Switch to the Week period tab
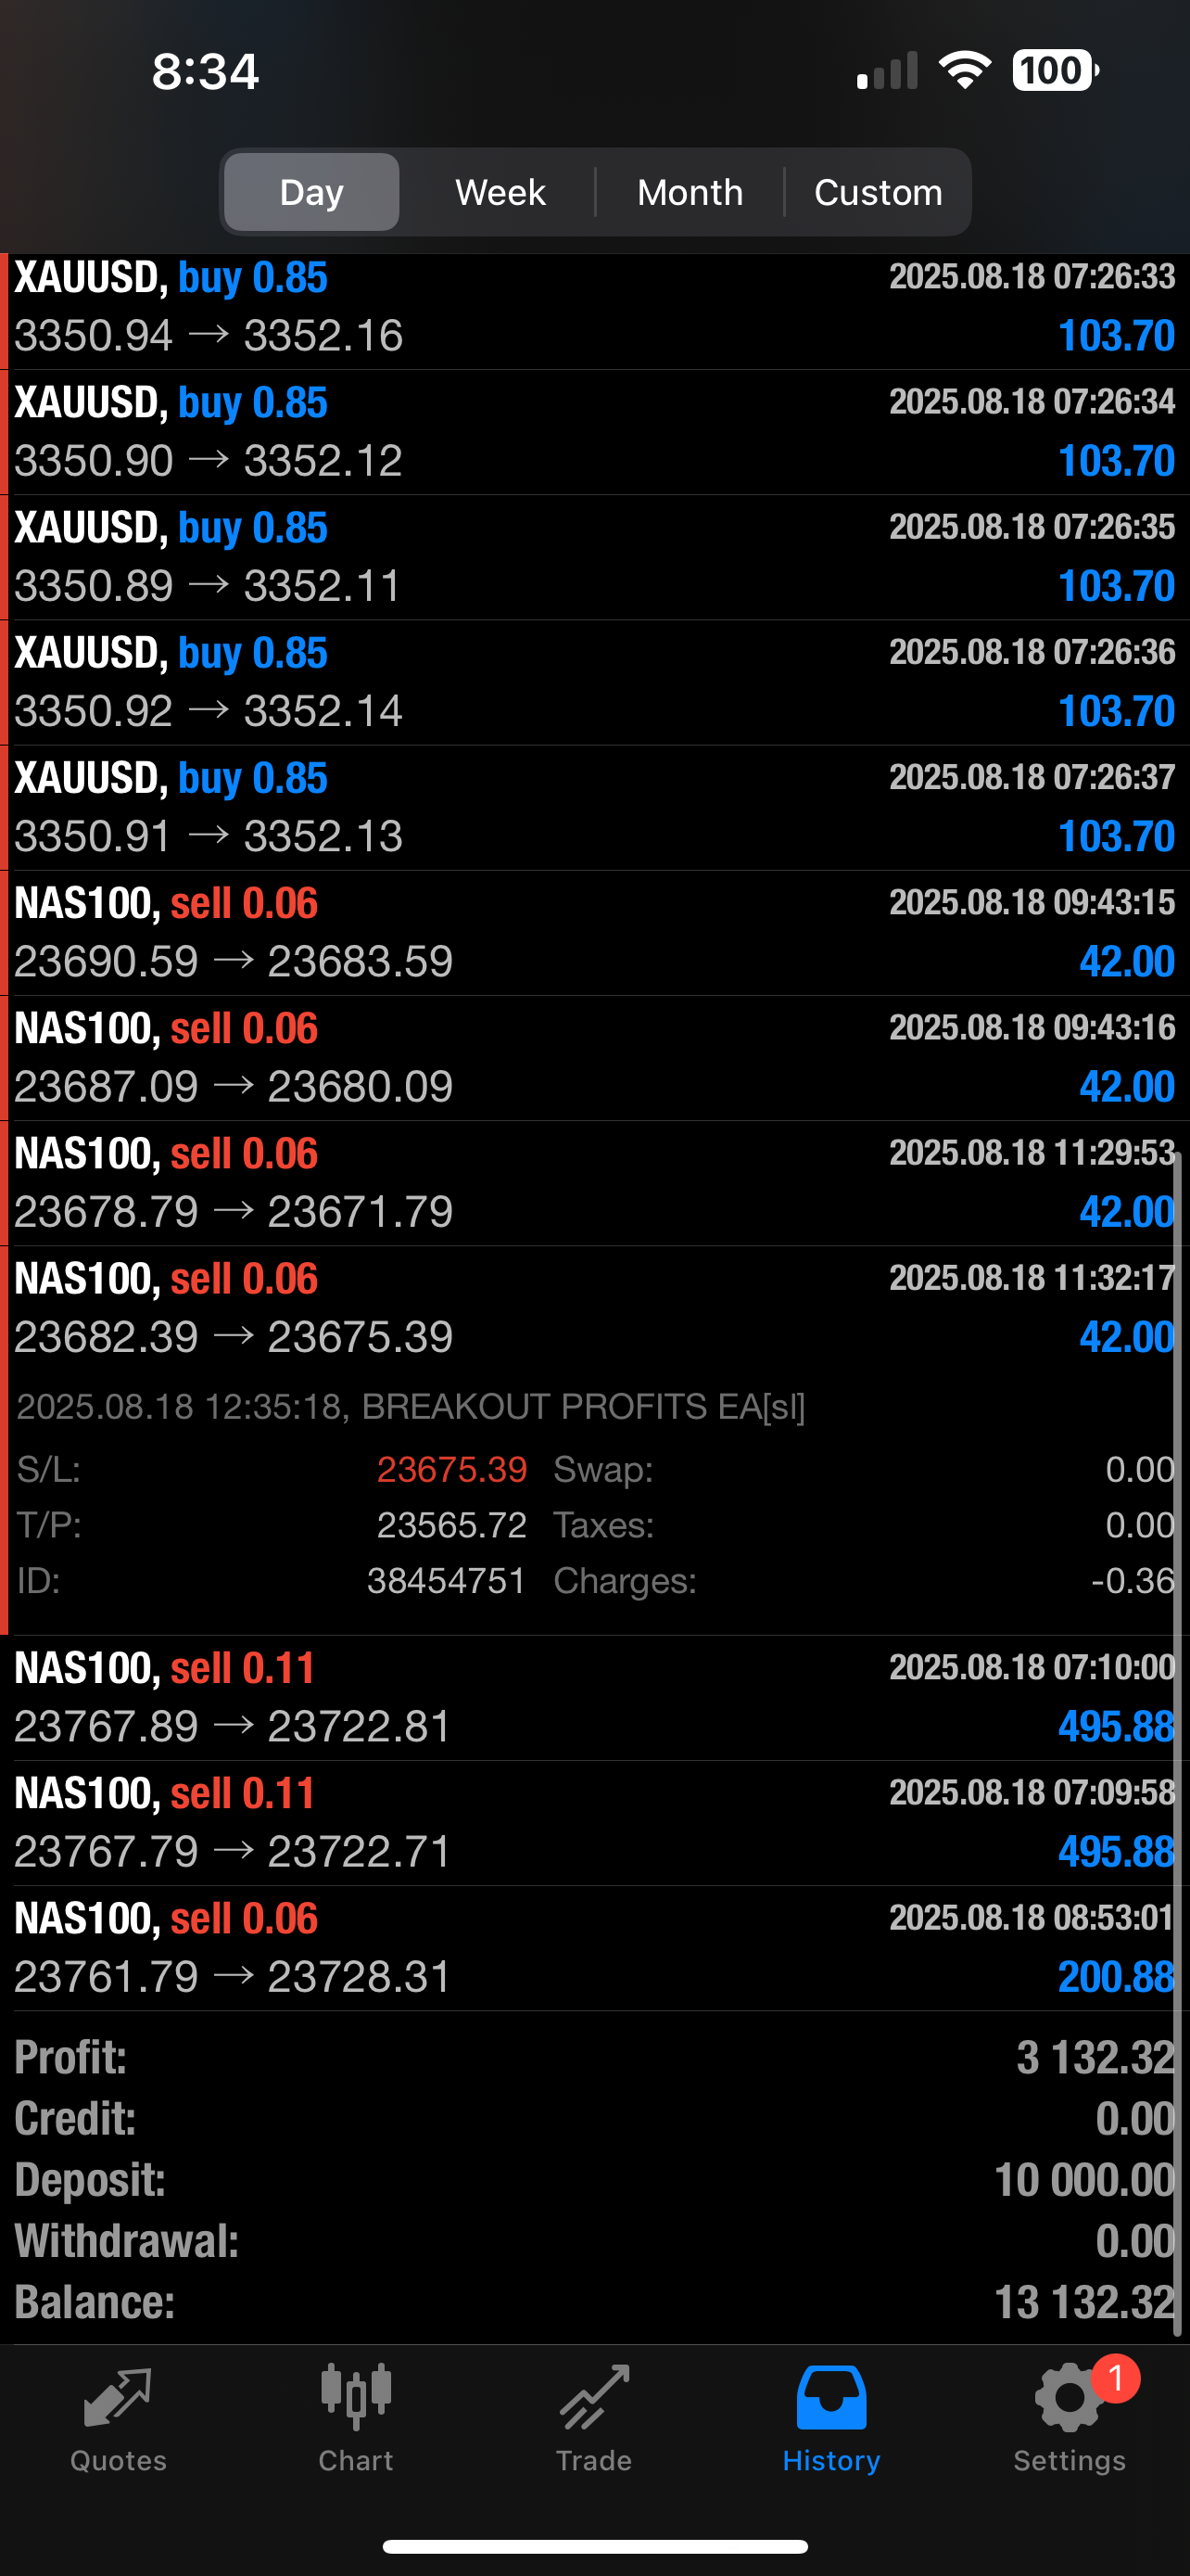The image size is (1190, 2576). (500, 192)
